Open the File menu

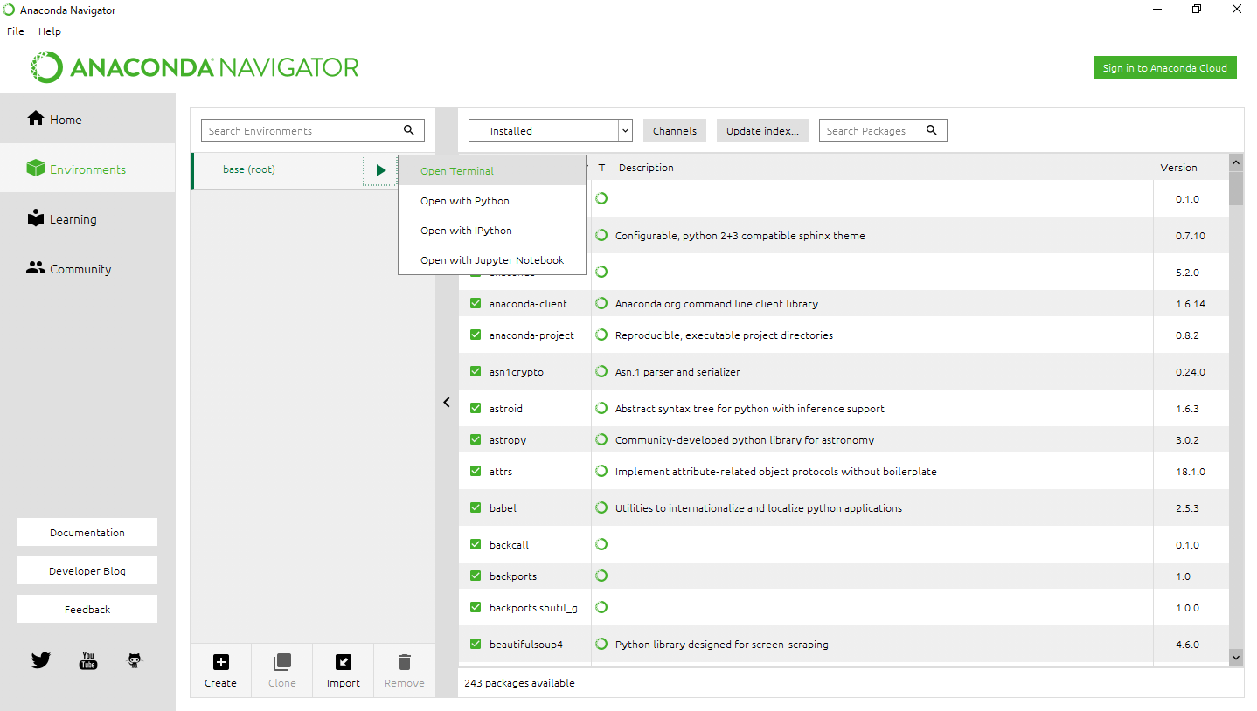pos(16,31)
